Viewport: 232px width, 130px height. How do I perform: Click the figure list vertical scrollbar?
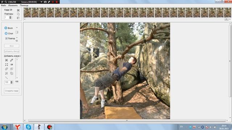coord(17,69)
